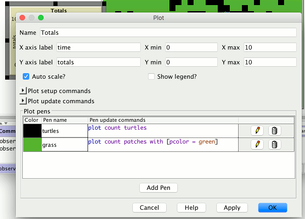
Task: Click the pencil edit icon for grass pen
Action: pyautogui.click(x=257, y=145)
